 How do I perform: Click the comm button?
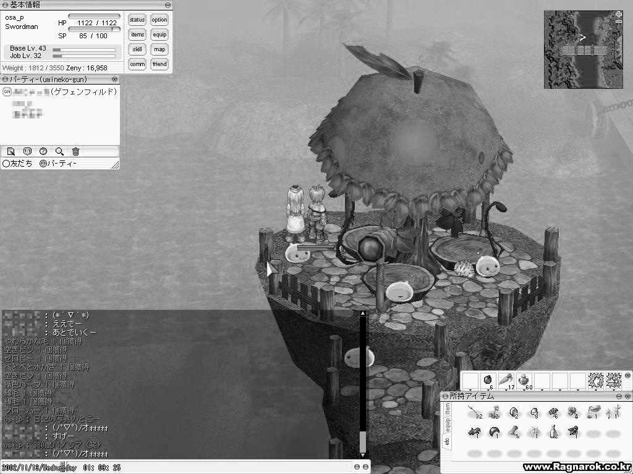tap(137, 64)
